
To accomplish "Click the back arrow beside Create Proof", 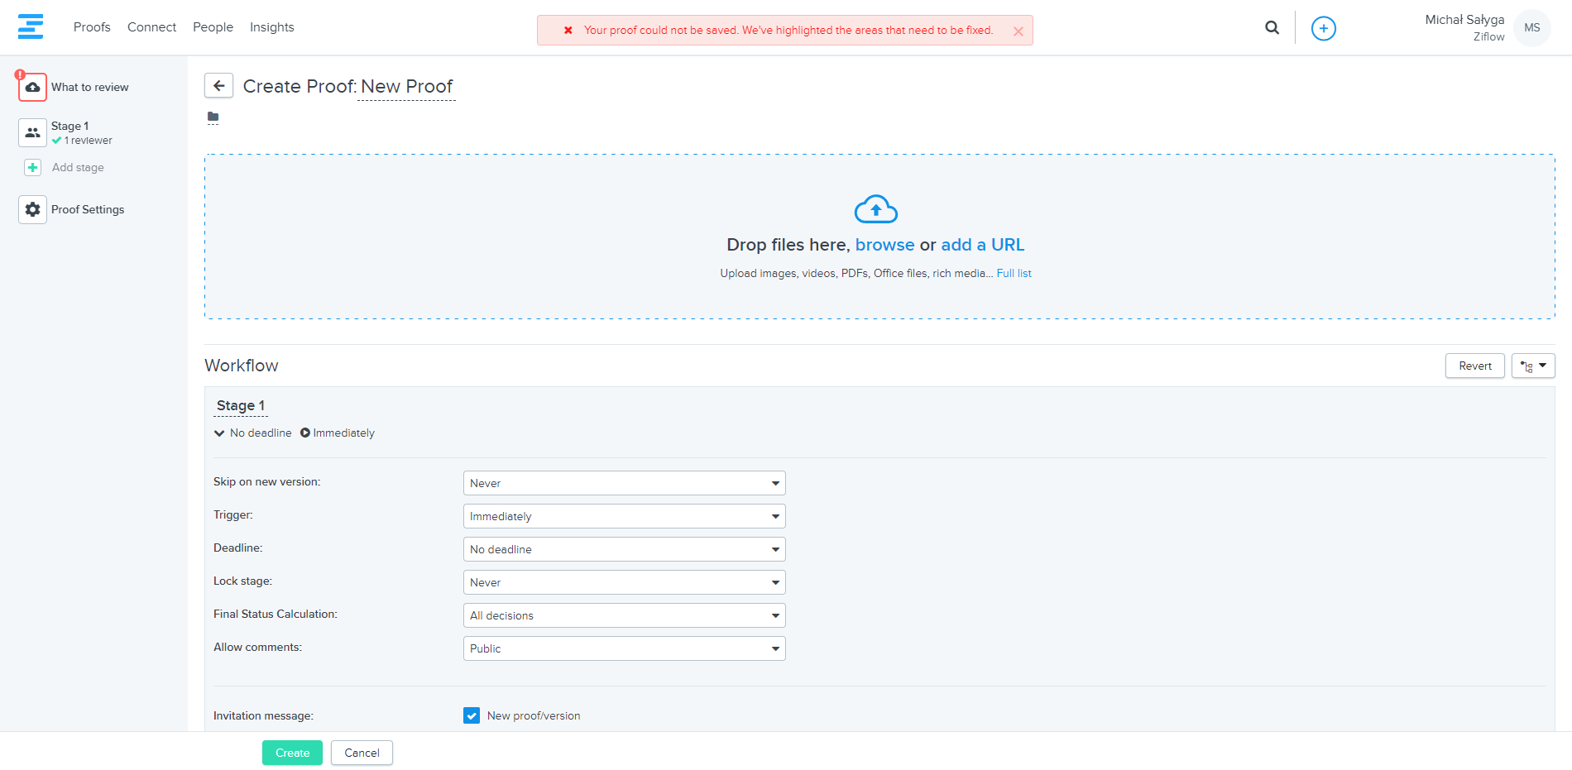I will point(218,86).
